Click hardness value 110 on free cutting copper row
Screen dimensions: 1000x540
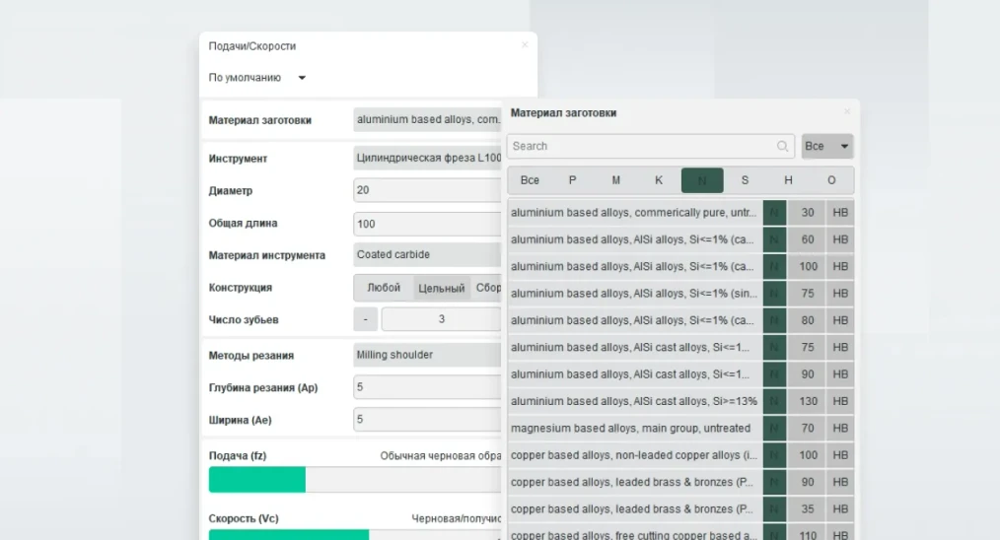(x=808, y=534)
